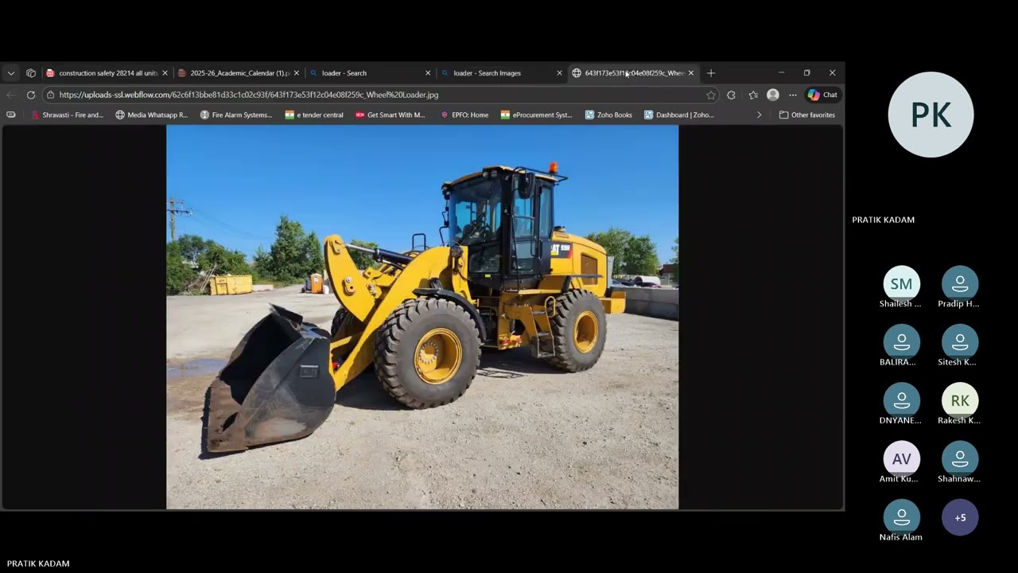Open the favorites hub icon
Viewport: 1018px width, 573px height.
753,95
